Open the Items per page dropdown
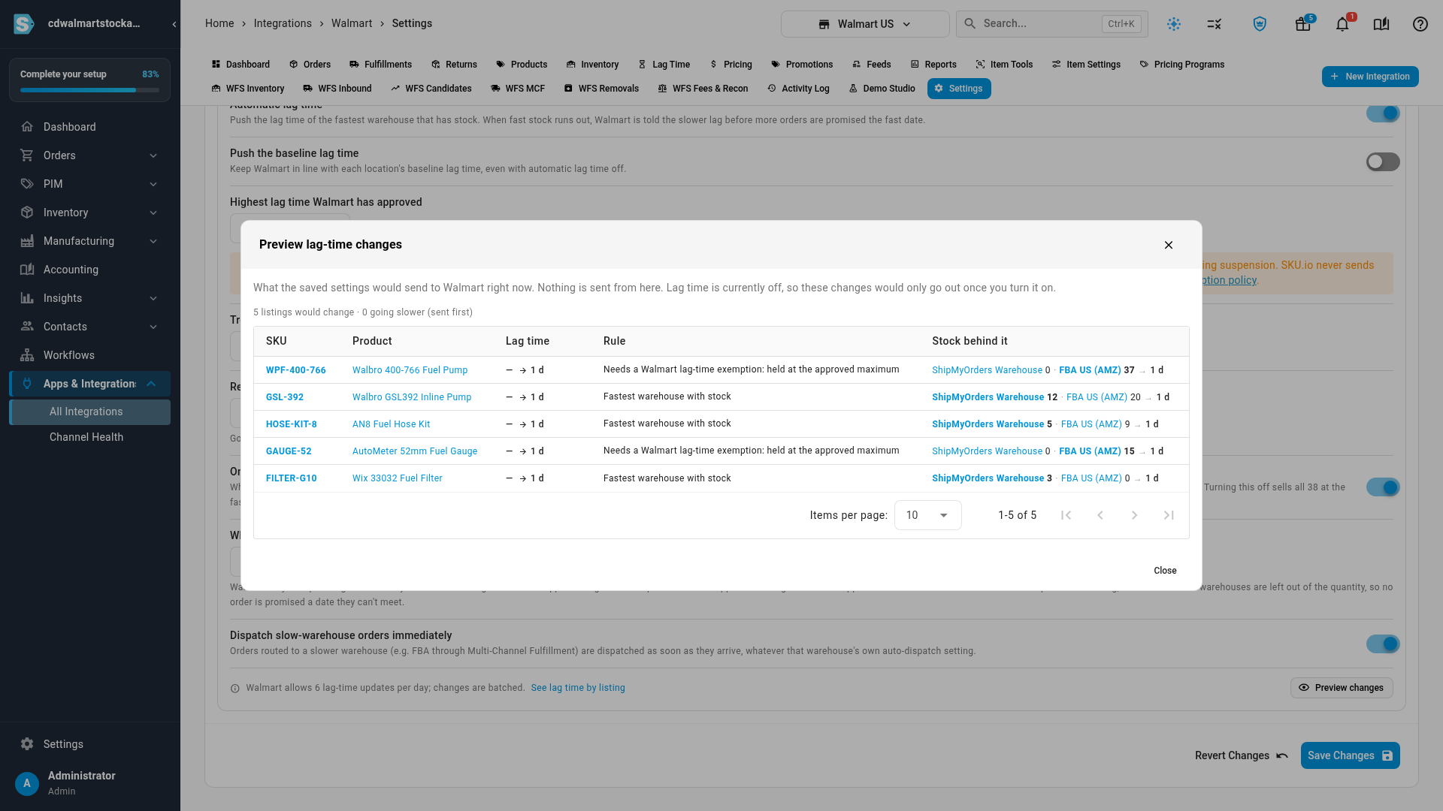 [927, 515]
